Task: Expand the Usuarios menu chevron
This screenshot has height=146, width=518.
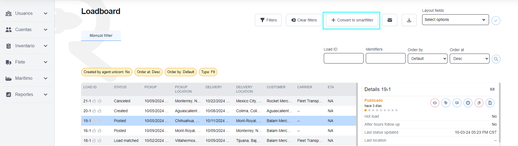Action: tap(46, 13)
